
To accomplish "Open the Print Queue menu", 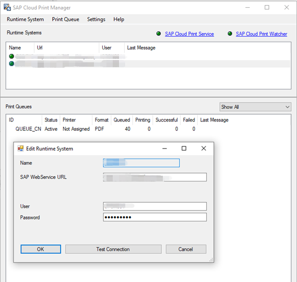I will click(x=66, y=19).
